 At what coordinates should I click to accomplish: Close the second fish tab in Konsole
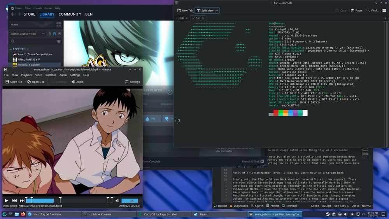click(x=203, y=18)
